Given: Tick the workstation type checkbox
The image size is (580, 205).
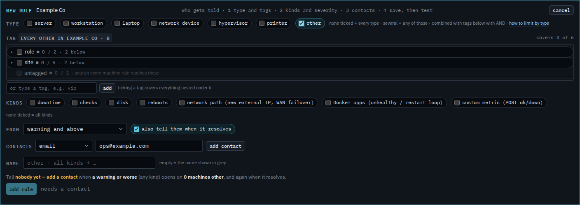Looking at the screenshot, I should point(66,23).
